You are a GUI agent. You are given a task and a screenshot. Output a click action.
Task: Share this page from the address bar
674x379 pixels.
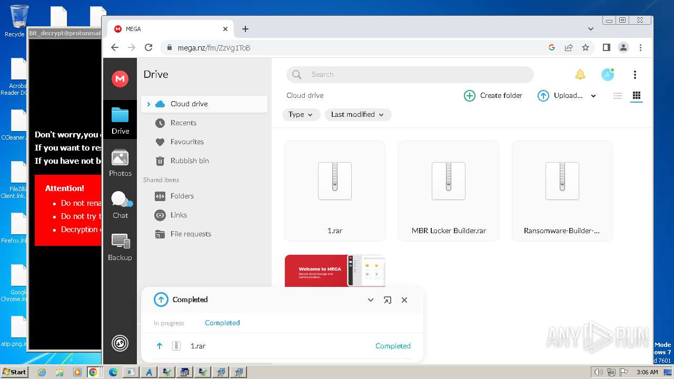(569, 47)
